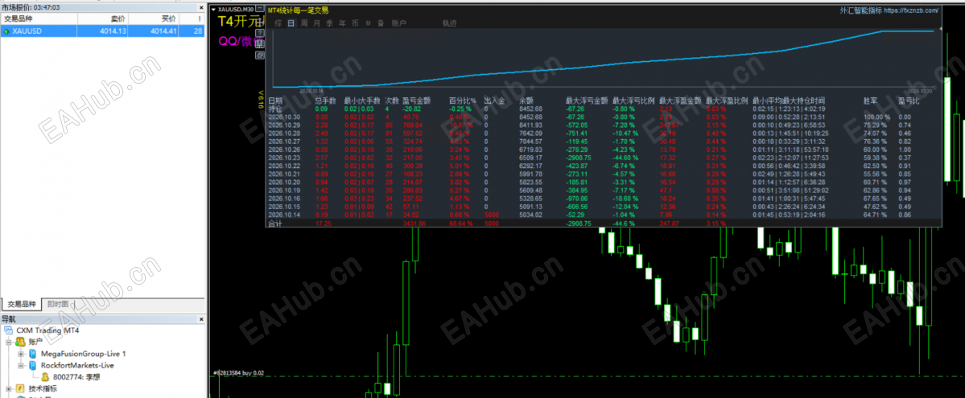Click the 盈亏比 column header

coord(909,101)
